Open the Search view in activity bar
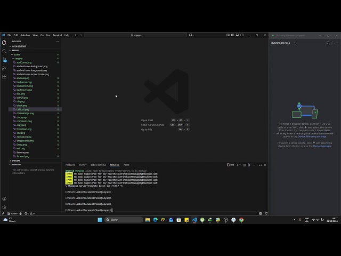 point(4,51)
